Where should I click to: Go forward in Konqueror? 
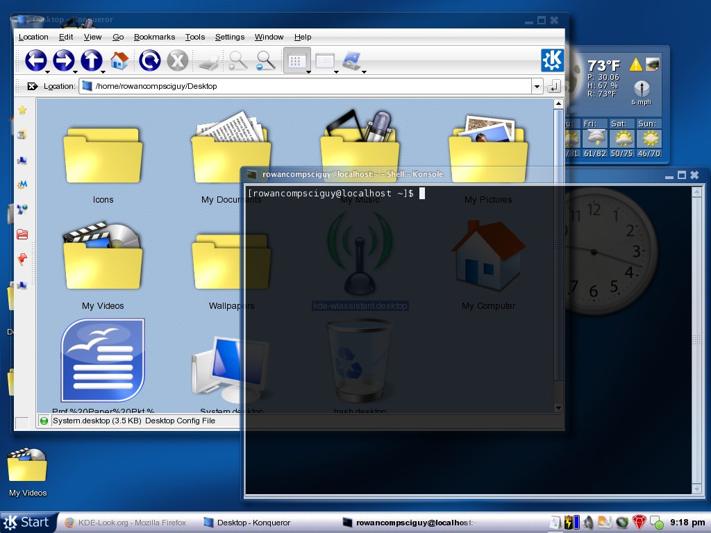click(x=63, y=60)
